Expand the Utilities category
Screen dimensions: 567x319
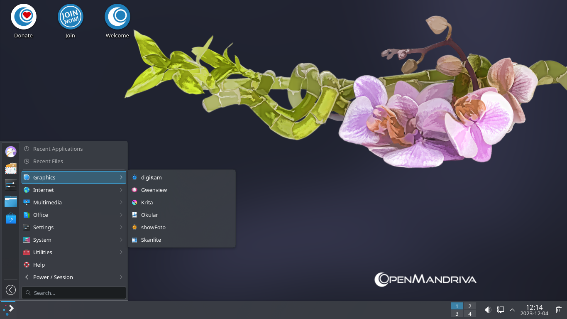click(x=74, y=252)
